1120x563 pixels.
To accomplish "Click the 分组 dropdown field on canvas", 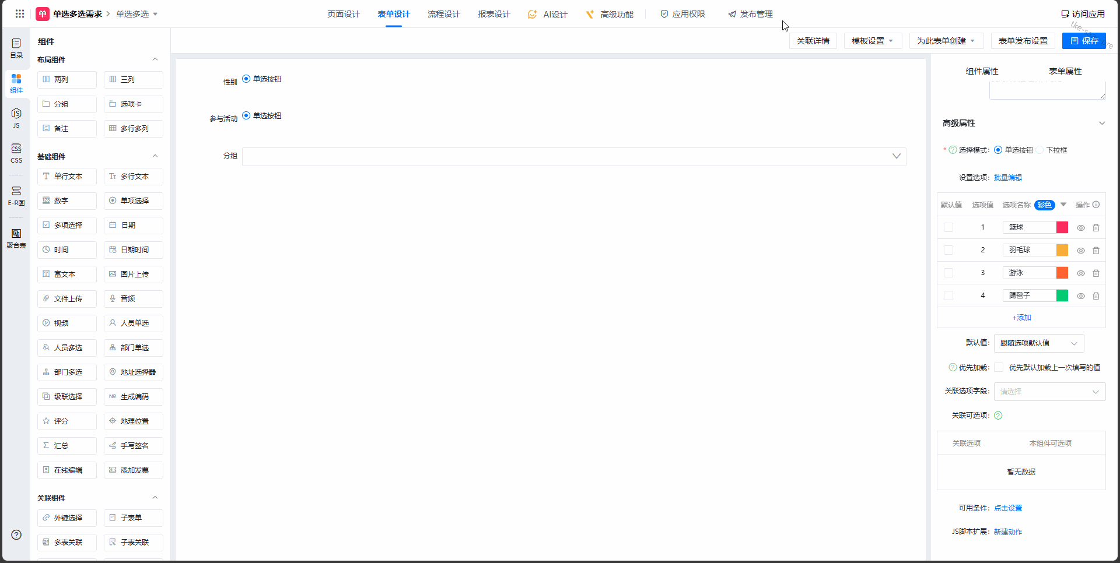I will 573,156.
